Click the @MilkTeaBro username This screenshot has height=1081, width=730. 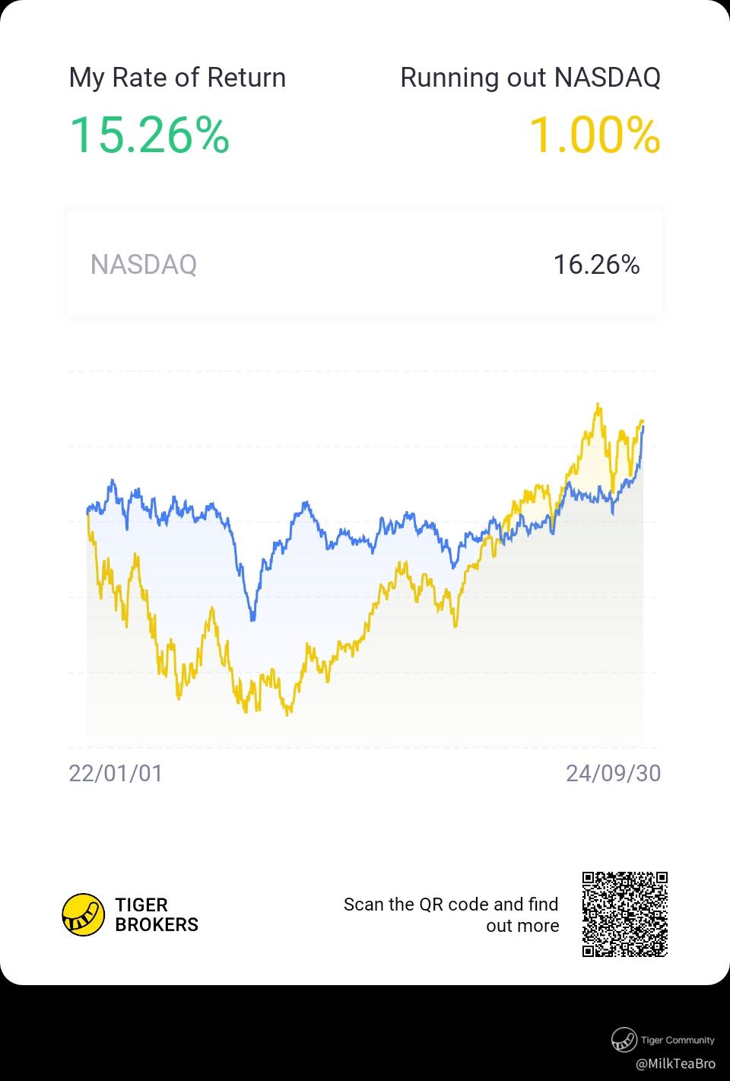(675, 1064)
